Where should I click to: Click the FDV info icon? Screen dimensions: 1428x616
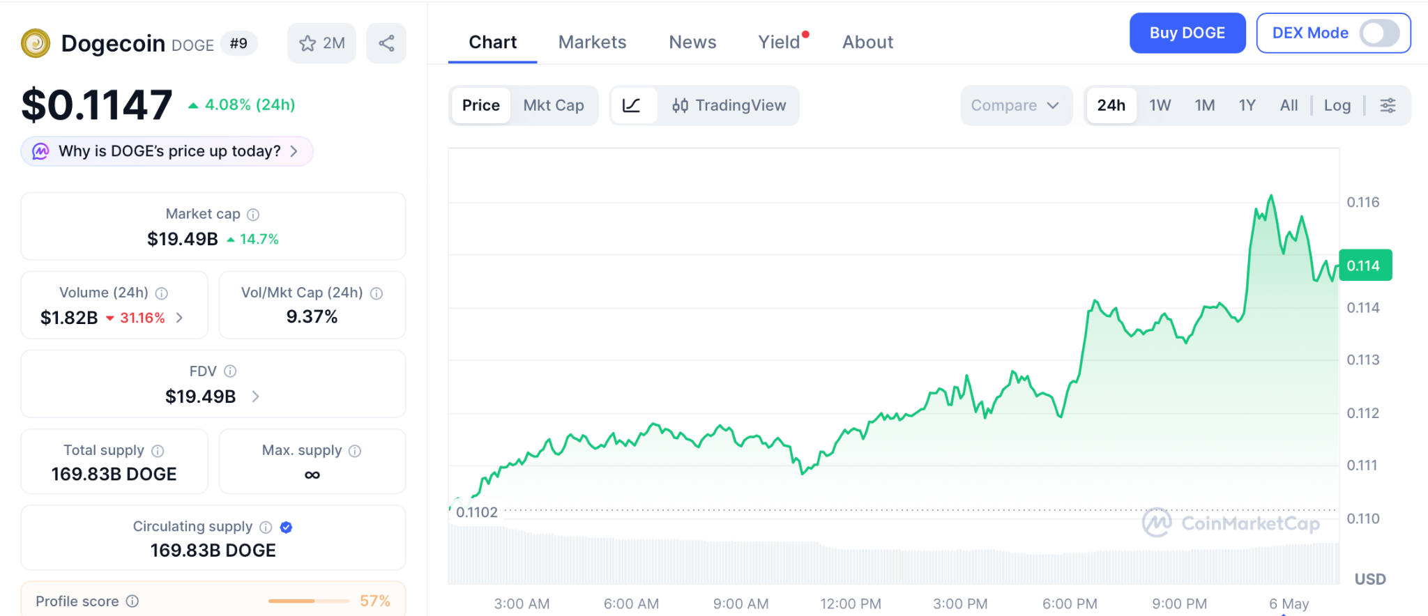(x=230, y=371)
